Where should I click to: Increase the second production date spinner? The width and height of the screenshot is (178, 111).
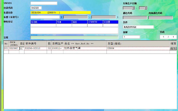pos(146,7)
